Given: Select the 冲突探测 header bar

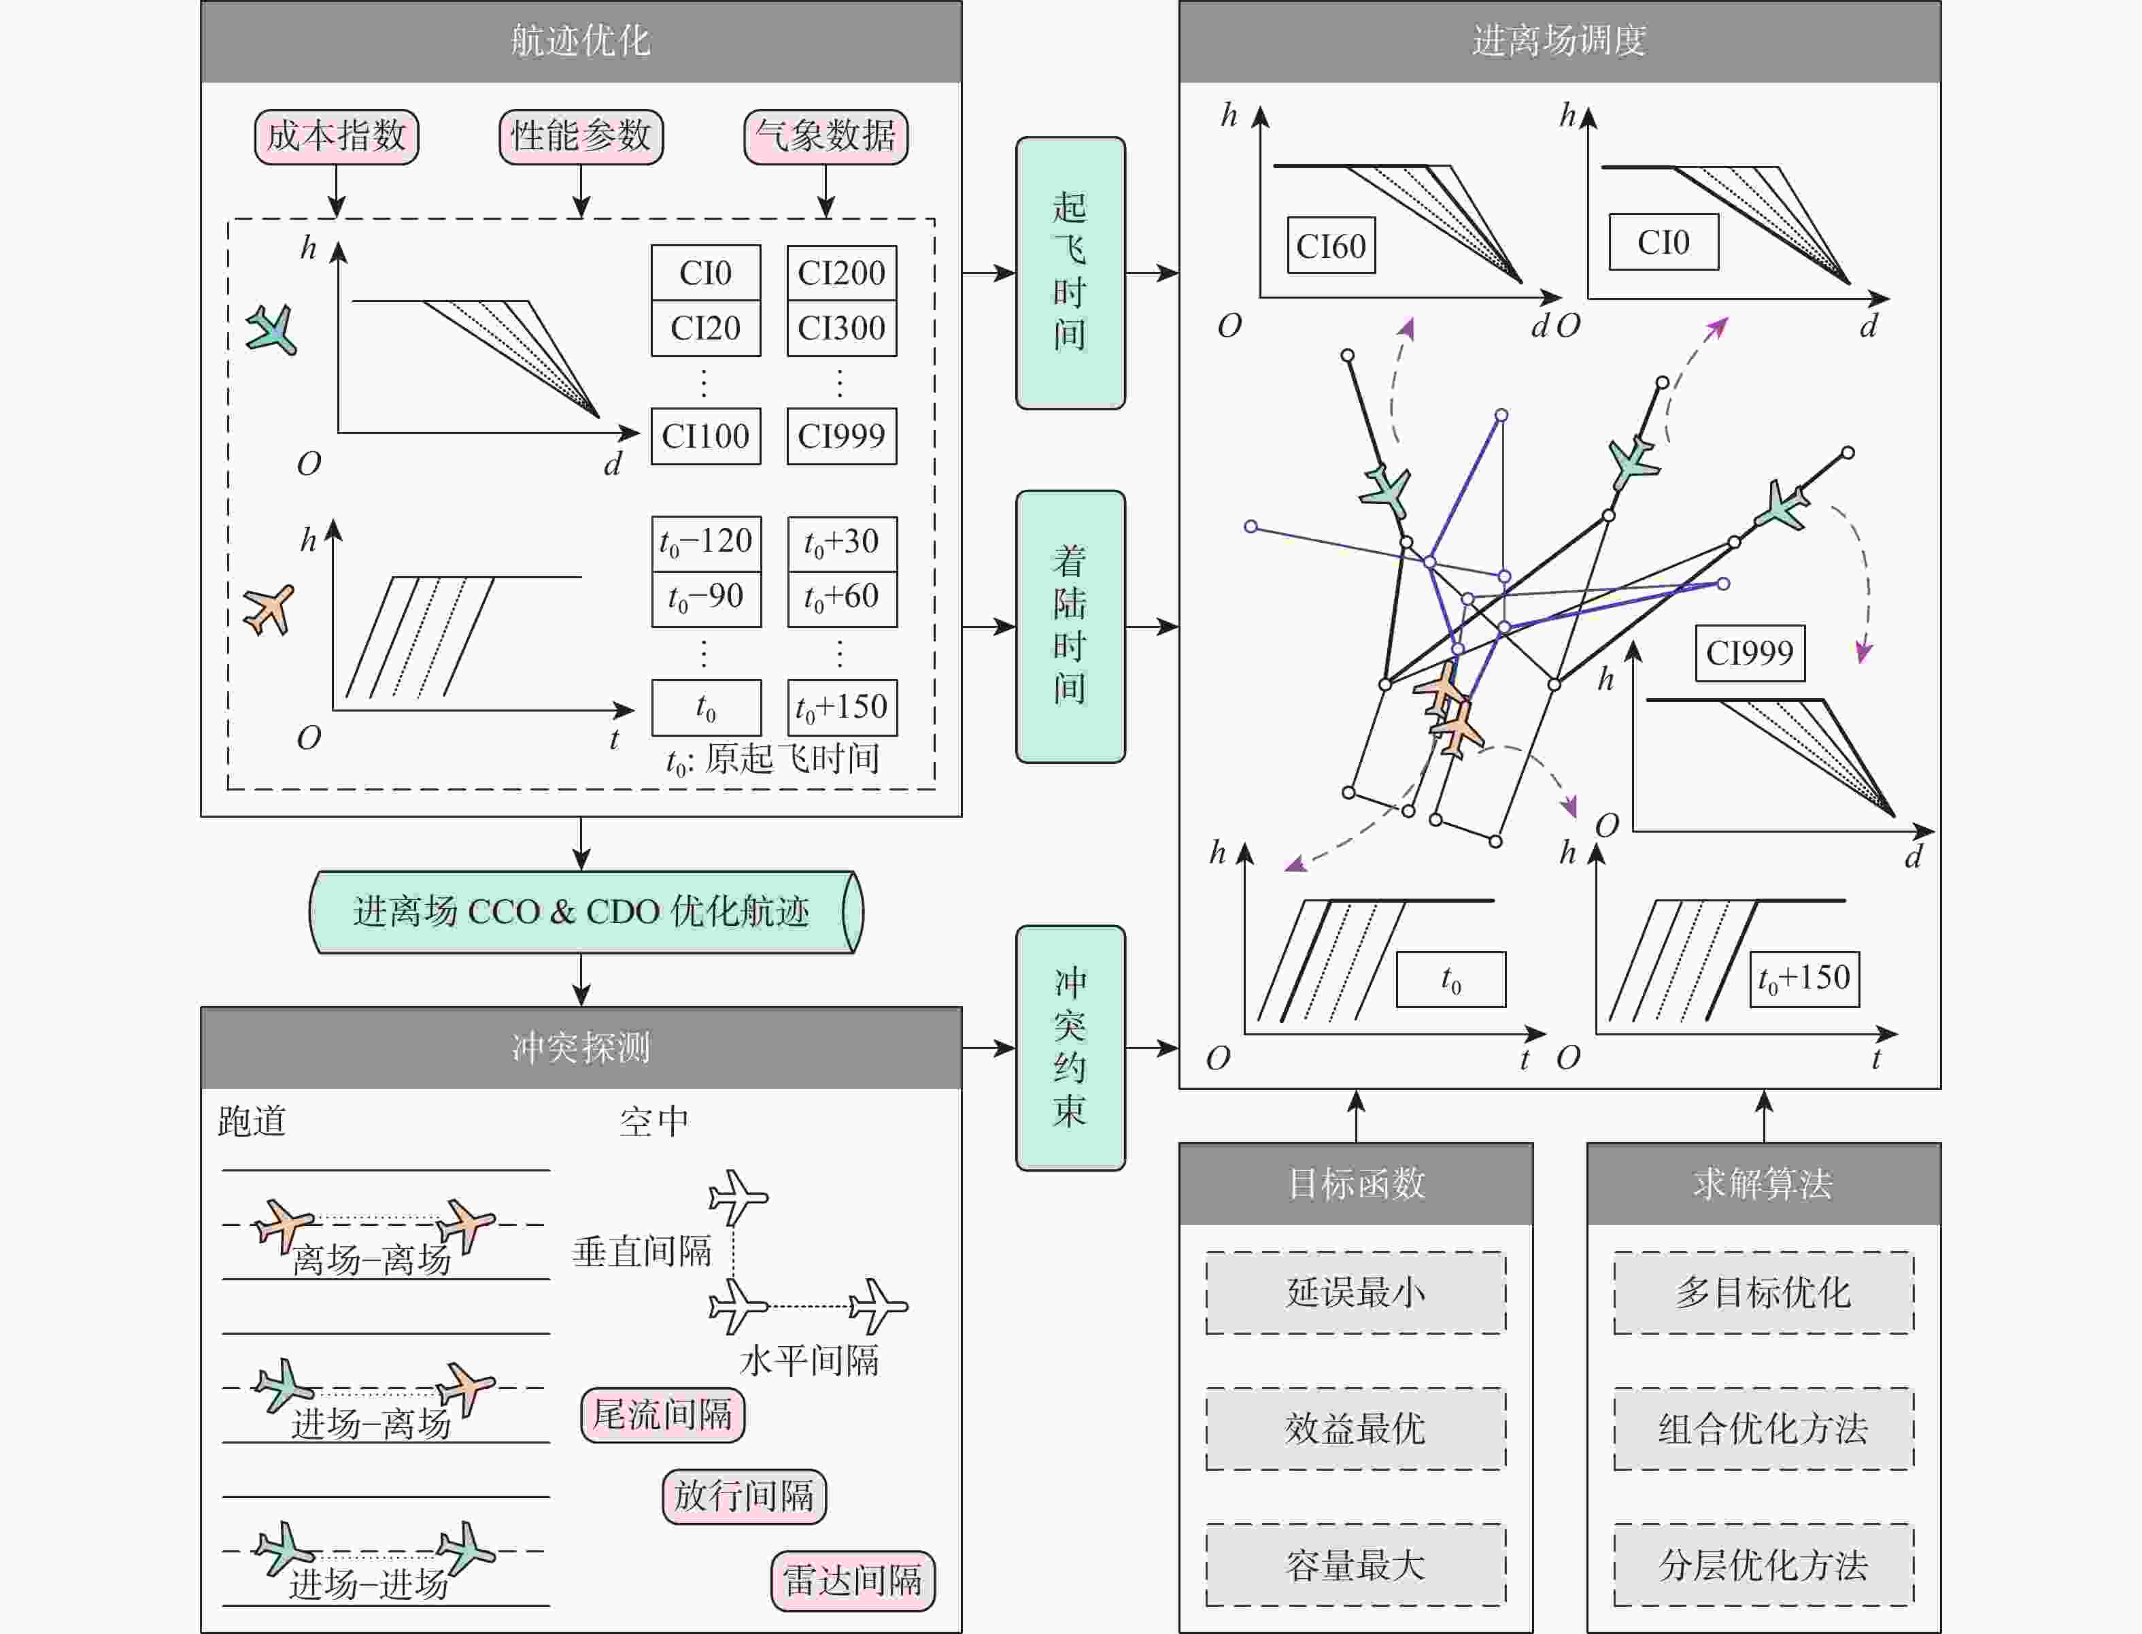Looking at the screenshot, I should [581, 1048].
